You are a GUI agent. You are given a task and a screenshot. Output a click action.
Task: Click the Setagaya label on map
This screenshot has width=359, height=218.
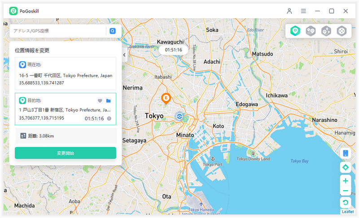(x=134, y=140)
